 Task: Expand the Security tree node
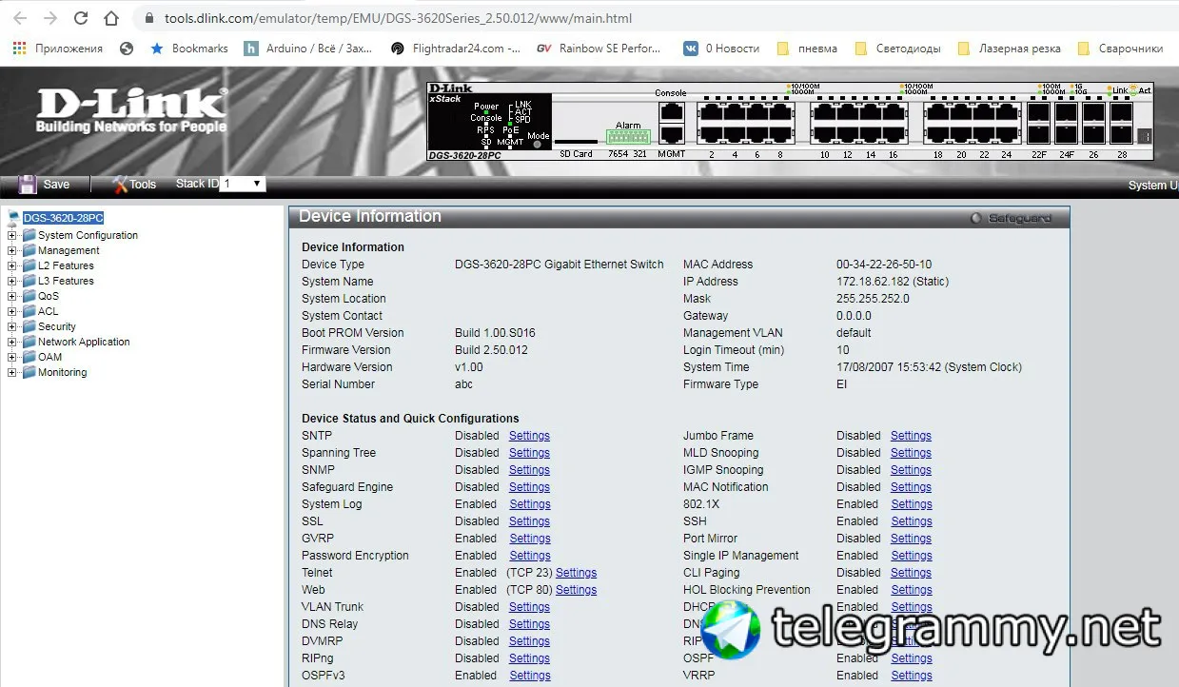[12, 326]
